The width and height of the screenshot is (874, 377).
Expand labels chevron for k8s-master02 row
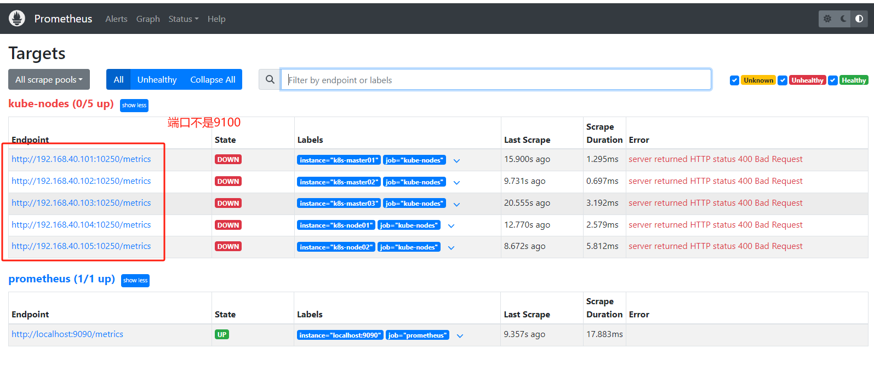point(456,182)
